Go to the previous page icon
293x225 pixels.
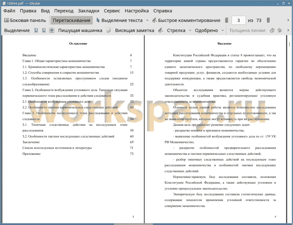[x=227, y=20]
